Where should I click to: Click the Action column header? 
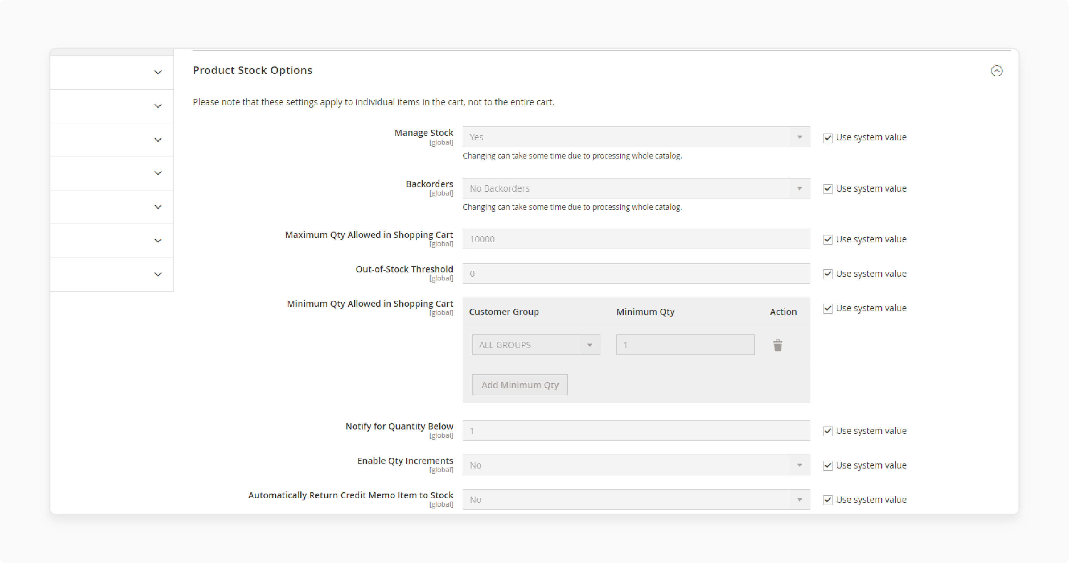click(783, 312)
